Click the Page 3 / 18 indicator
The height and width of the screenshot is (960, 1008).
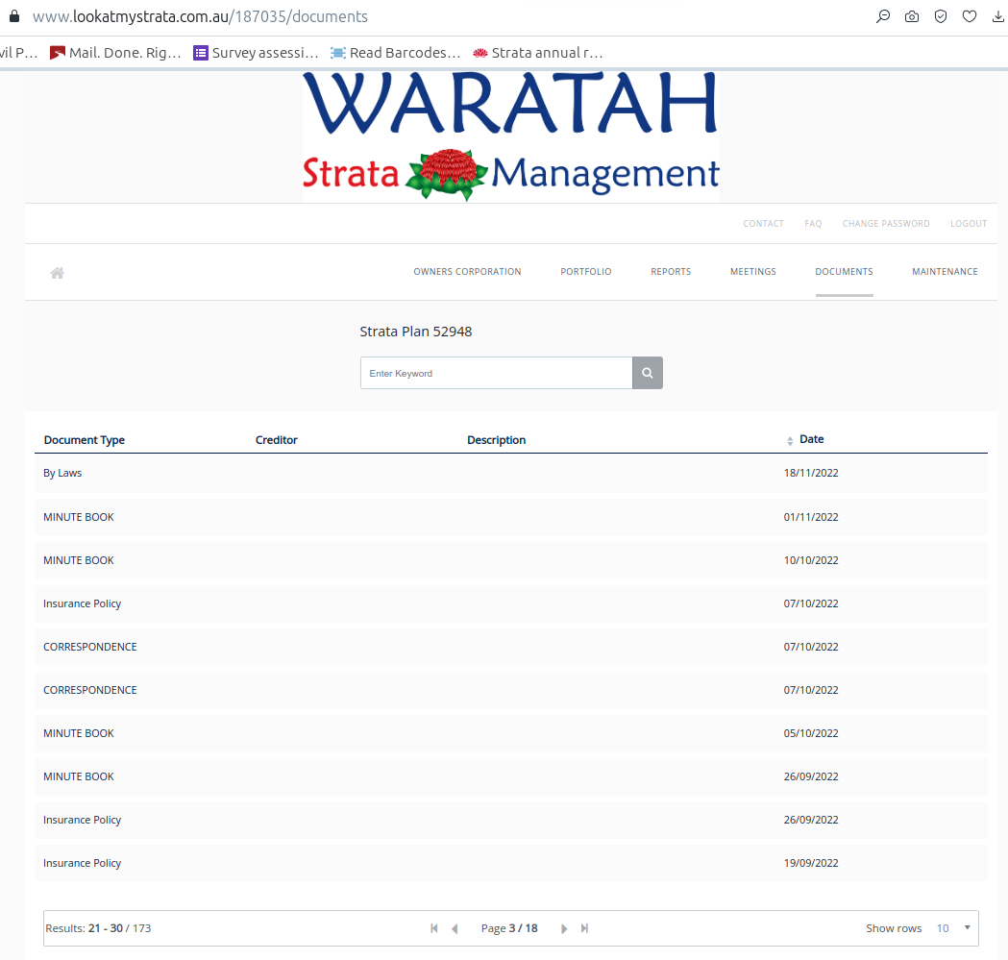click(509, 928)
